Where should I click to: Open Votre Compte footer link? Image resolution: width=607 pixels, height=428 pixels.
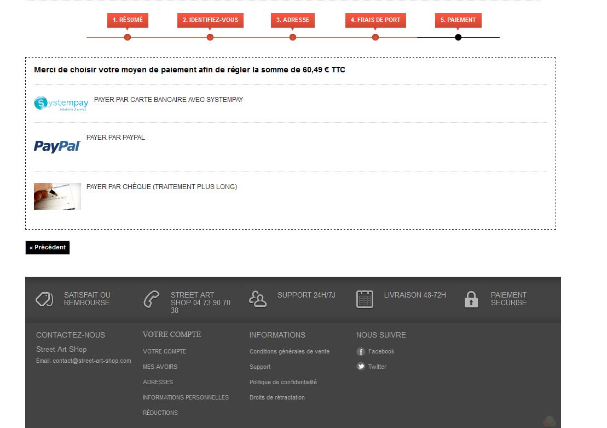click(165, 351)
